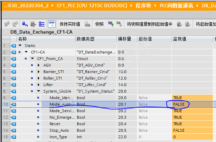Open the CF1_PLC [CPU 1215C DC/DC/DC] breadcrumb
216x142 pixels.
(x=92, y=5)
